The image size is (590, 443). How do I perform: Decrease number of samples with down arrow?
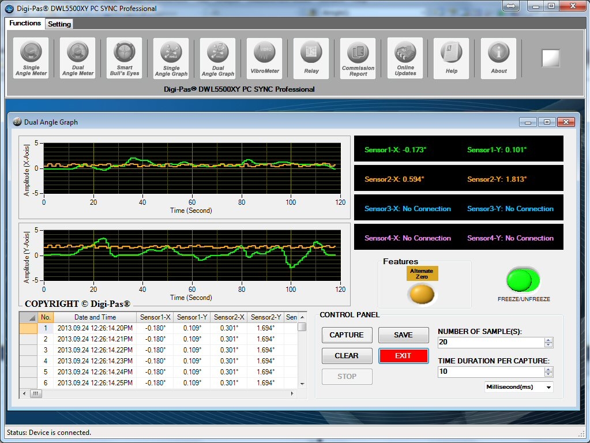tap(548, 345)
